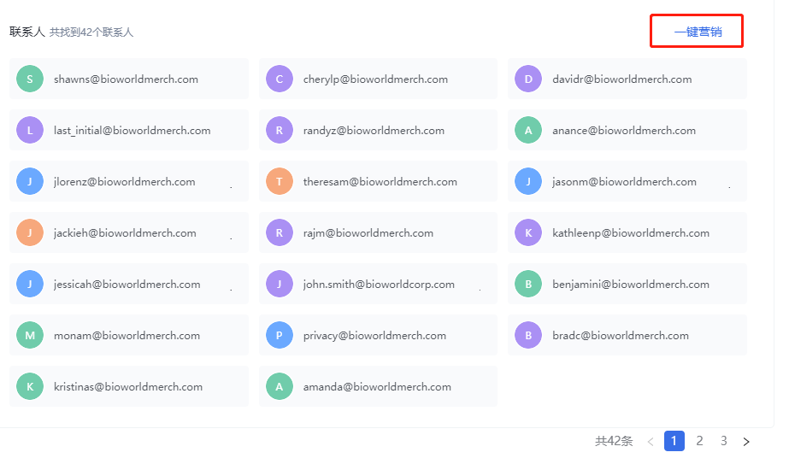Image resolution: width=789 pixels, height=464 pixels.
Task: Open benjamini@bioworldmerch.com email text
Action: [x=631, y=285]
